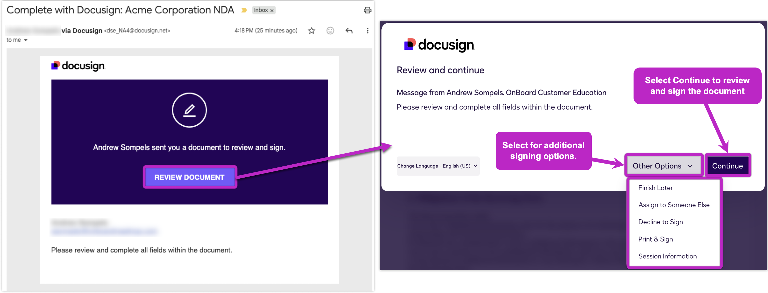Click the Docusign logo in the email
This screenshot has height=293, width=768.
click(x=78, y=66)
